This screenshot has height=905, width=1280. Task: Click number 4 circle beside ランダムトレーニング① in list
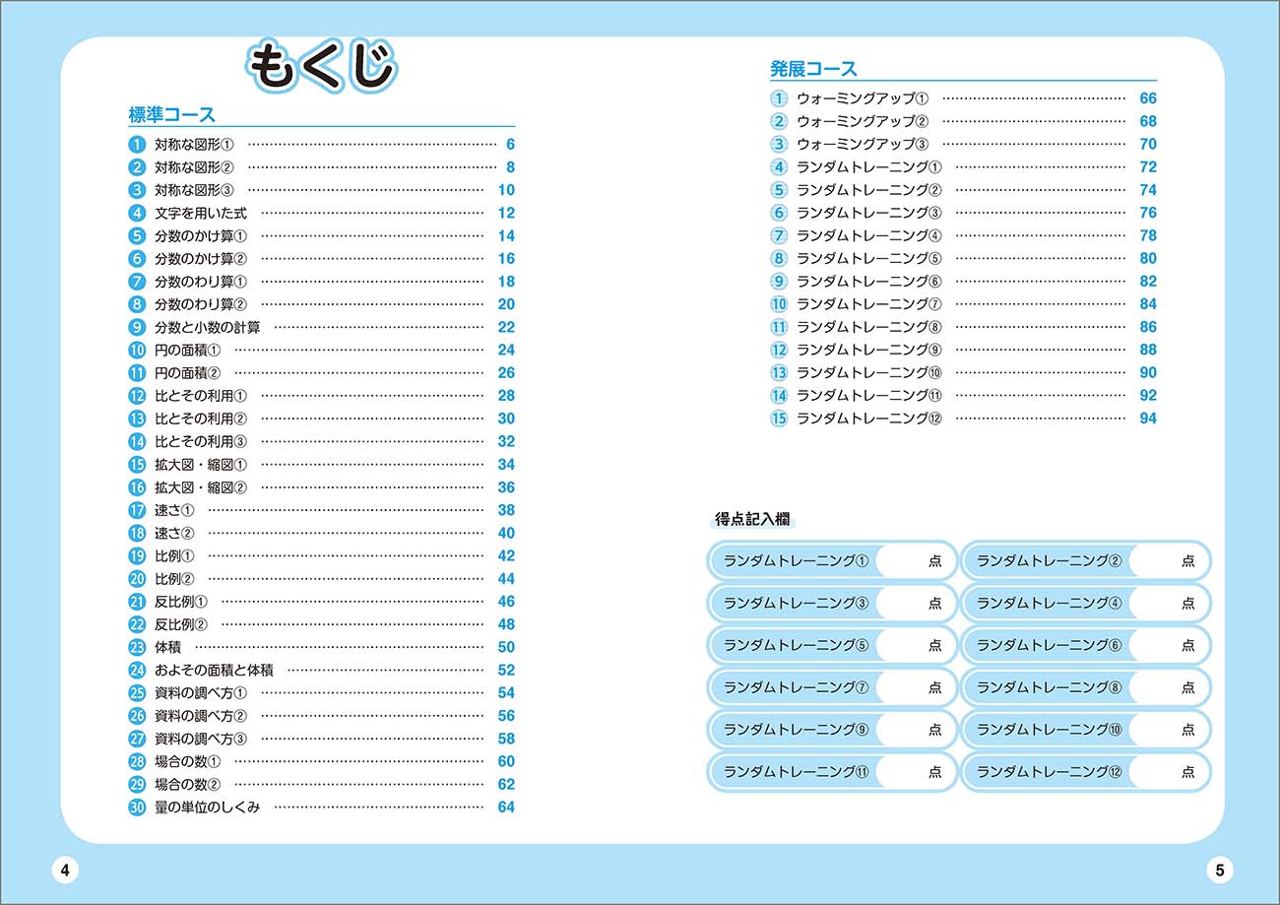pyautogui.click(x=779, y=167)
